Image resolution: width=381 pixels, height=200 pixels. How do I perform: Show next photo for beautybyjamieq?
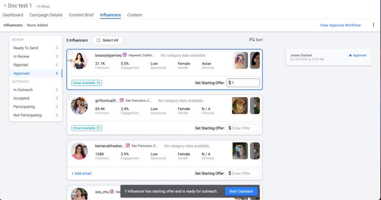[x=255, y=60]
